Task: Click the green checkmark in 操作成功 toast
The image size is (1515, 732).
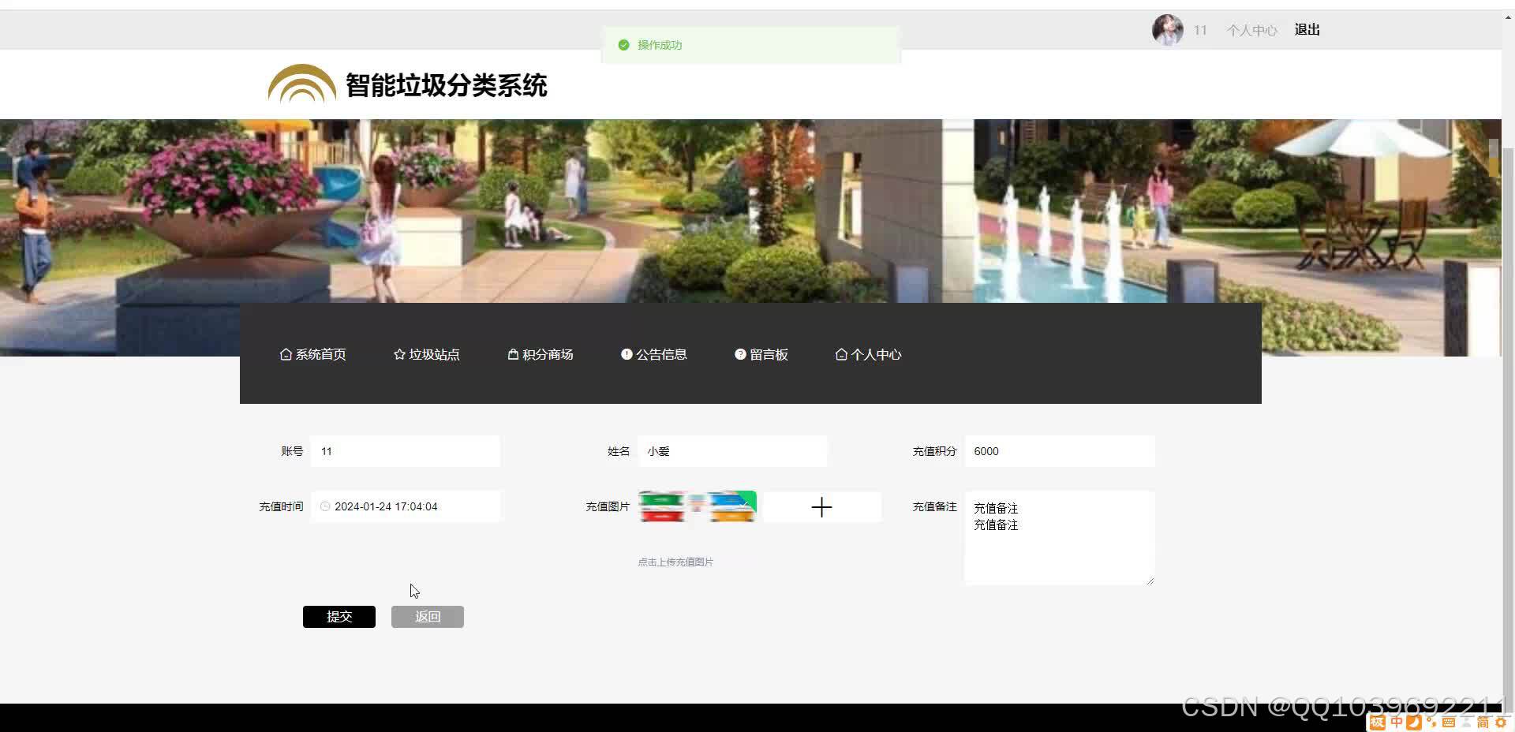Action: 623,45
